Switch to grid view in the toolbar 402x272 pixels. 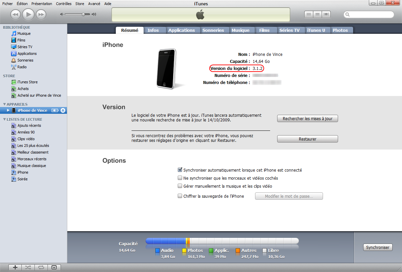tap(317, 14)
